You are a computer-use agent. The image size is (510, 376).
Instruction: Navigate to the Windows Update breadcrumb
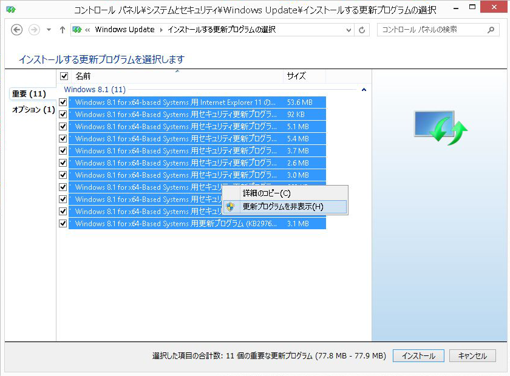(125, 30)
